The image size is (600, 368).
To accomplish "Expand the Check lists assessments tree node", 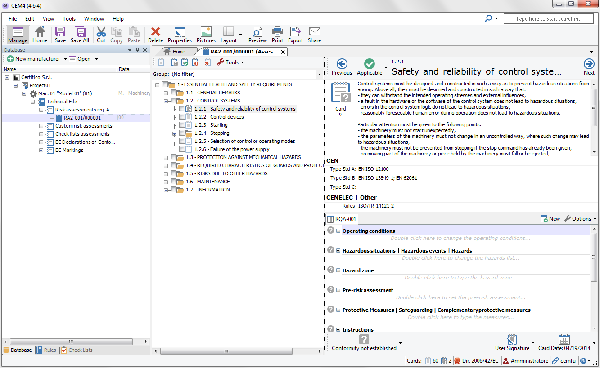I will click(41, 134).
